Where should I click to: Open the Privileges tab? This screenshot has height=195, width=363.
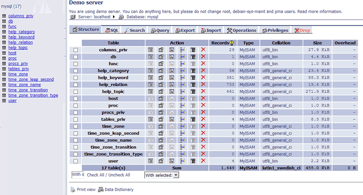pyautogui.click(x=275, y=30)
